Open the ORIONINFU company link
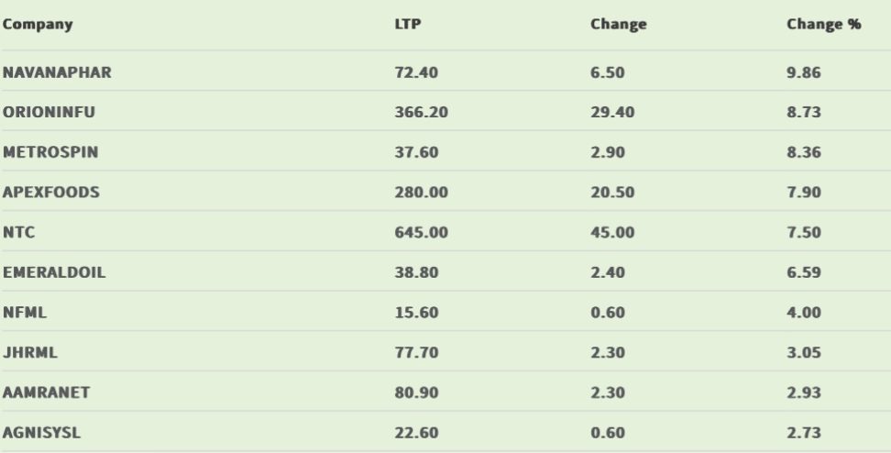Screen dimensions: 891x453 click(49, 112)
